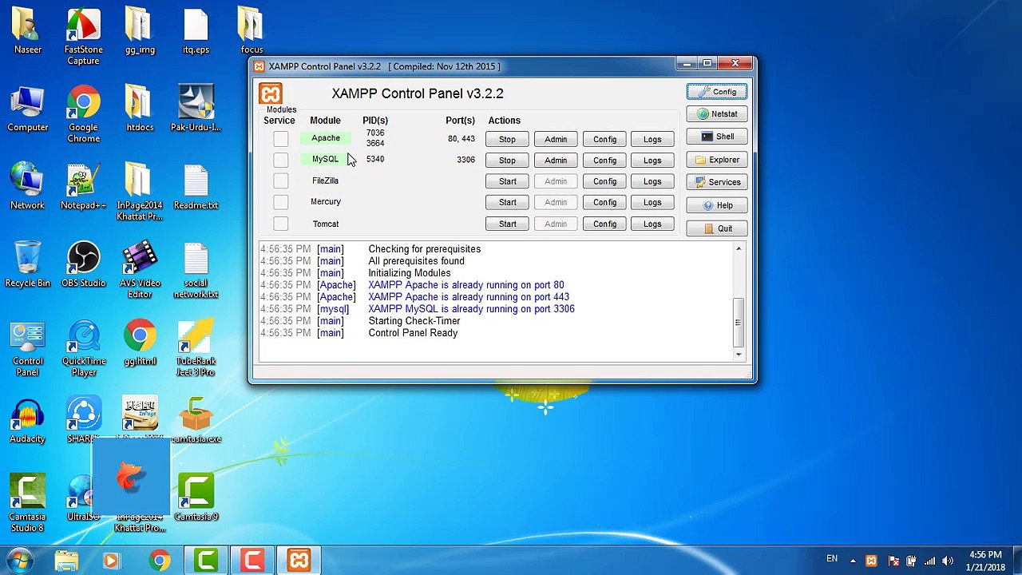The width and height of the screenshot is (1022, 575).
Task: Click the log scrollbar up arrow
Action: [x=739, y=250]
